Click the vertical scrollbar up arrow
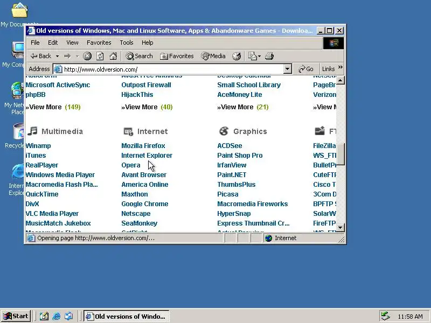 tap(340, 80)
